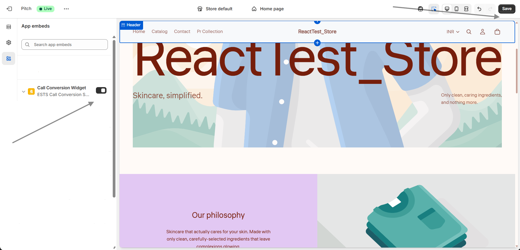Image resolution: width=520 pixels, height=250 pixels.
Task: Open the cart bag icon
Action: [x=497, y=32]
